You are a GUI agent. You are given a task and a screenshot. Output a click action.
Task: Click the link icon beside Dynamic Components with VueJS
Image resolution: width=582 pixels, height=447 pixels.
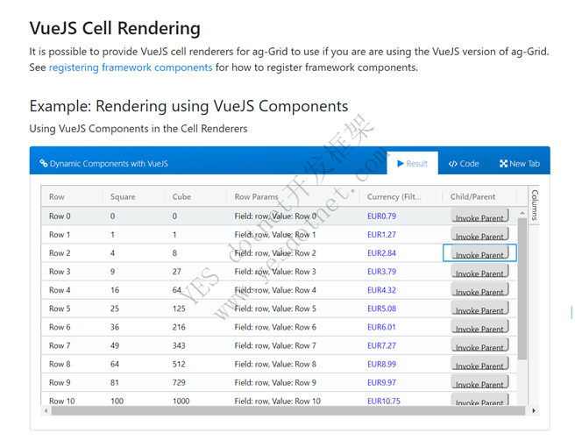(x=44, y=163)
